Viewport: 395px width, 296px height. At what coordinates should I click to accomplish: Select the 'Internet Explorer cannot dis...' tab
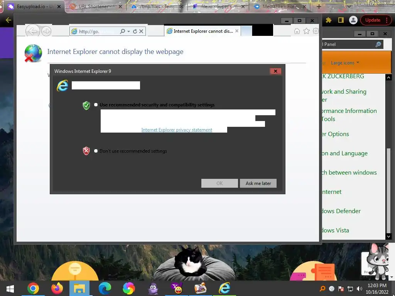203,31
